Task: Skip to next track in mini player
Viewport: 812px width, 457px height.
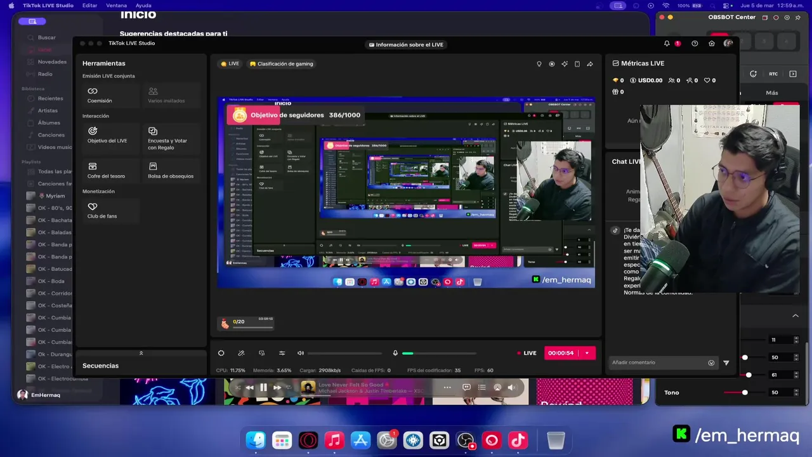Action: (277, 387)
